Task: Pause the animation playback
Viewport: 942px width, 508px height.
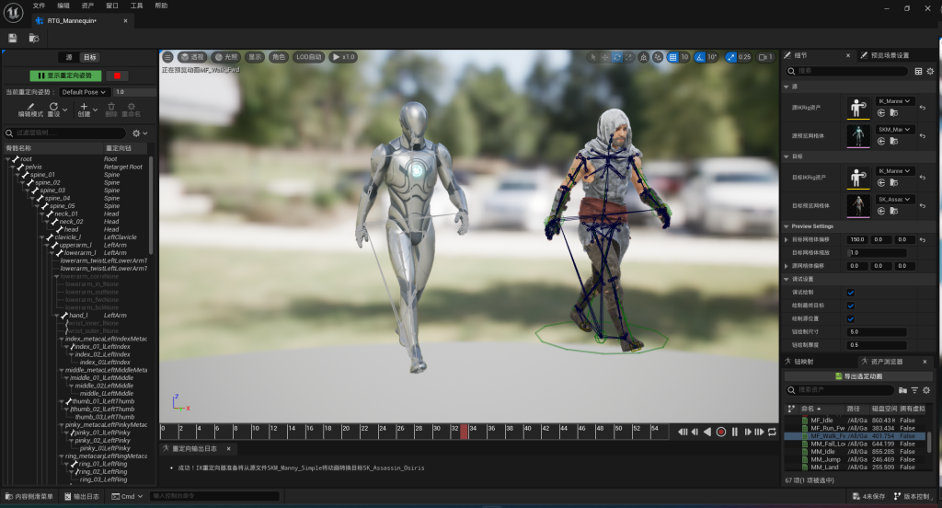Action: [x=735, y=432]
